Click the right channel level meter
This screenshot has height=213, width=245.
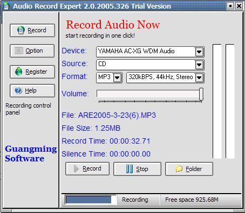(x=230, y=101)
